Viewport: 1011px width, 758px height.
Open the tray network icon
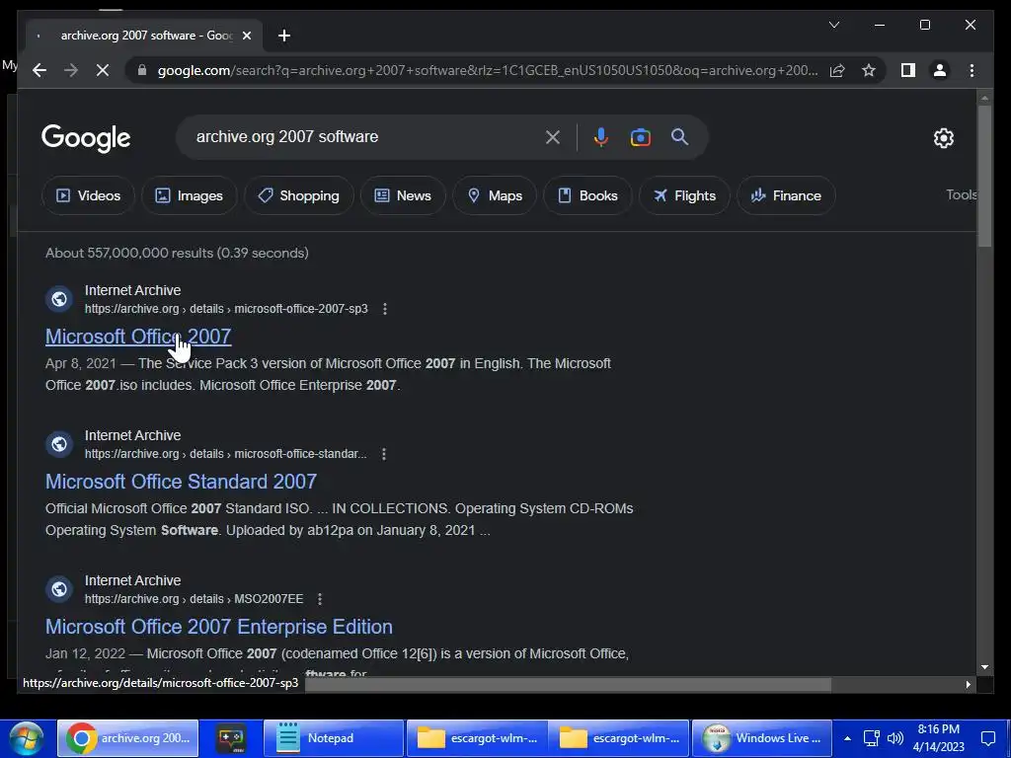(872, 738)
